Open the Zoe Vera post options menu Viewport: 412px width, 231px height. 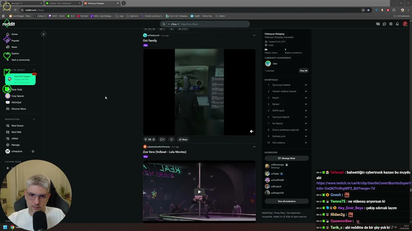click(254, 147)
